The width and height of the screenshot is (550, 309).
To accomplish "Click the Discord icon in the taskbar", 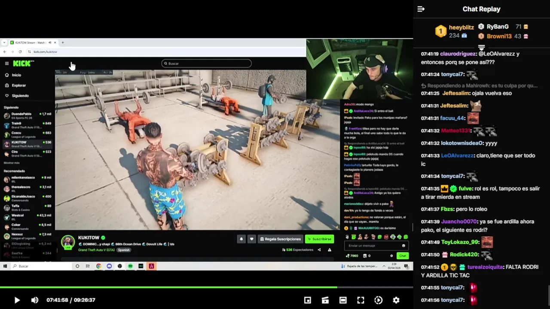I will 109,266.
